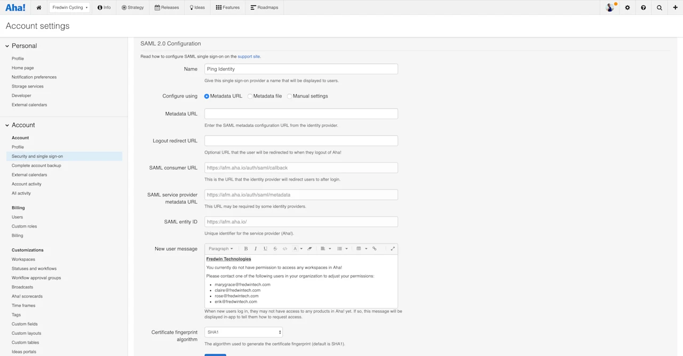
Task: Click the insert link icon
Action: [x=374, y=249]
